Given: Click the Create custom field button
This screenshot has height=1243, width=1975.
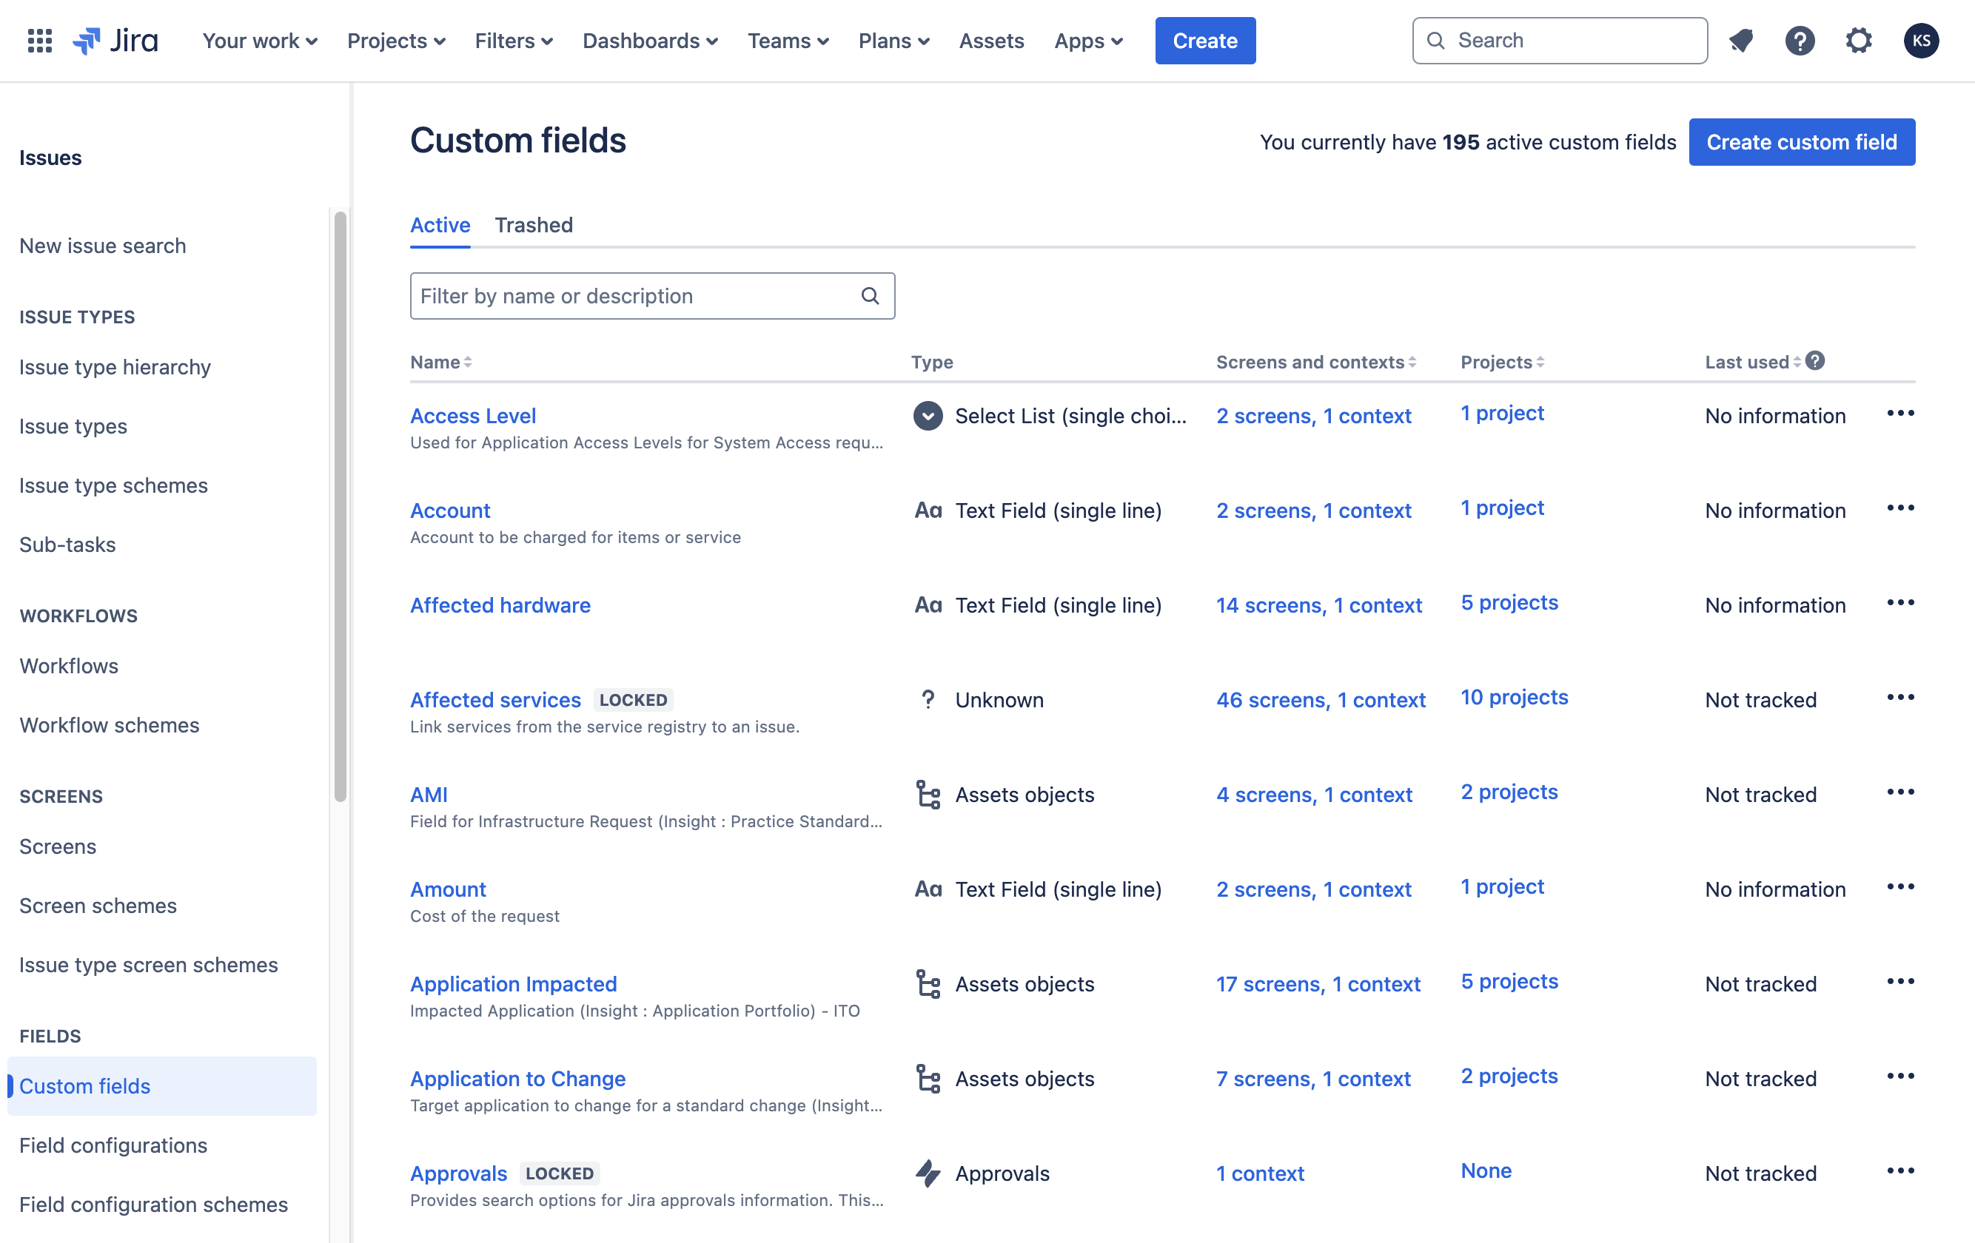Looking at the screenshot, I should point(1801,142).
